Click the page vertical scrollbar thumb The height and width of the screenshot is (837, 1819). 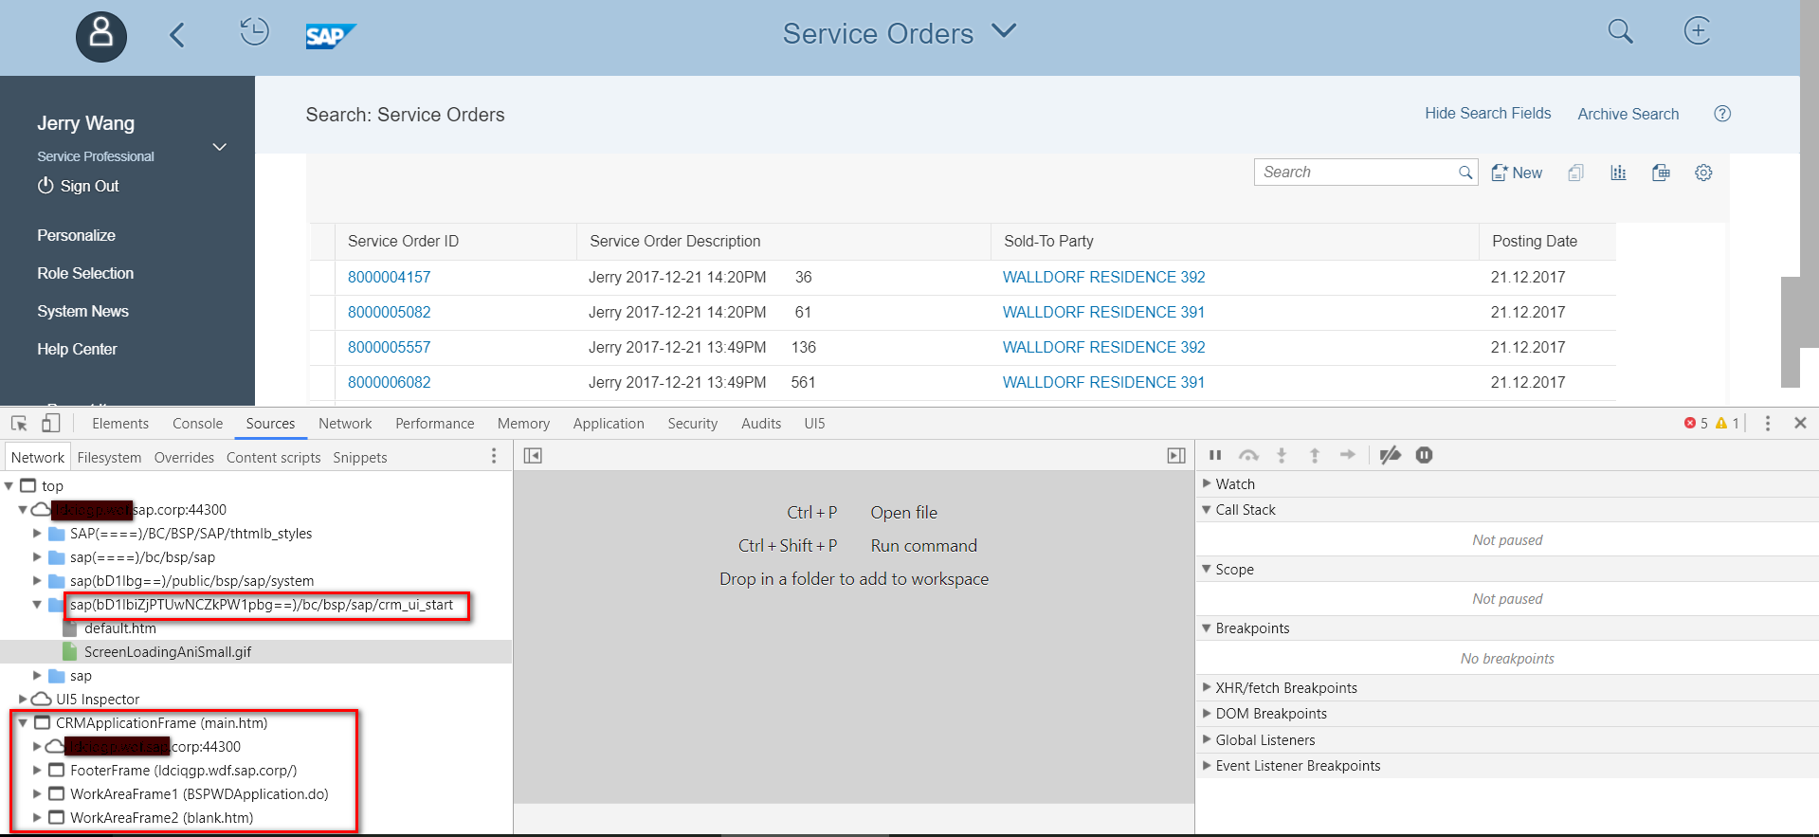pyautogui.click(x=1790, y=332)
